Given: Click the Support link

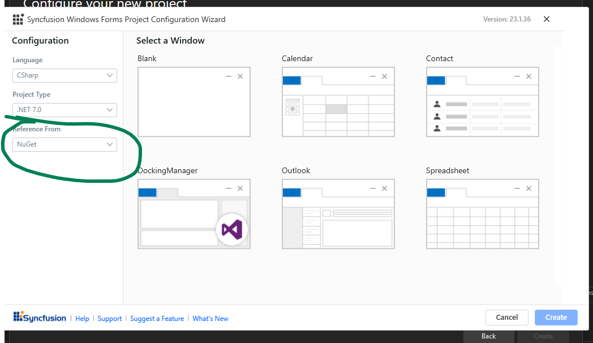Looking at the screenshot, I should 109,319.
